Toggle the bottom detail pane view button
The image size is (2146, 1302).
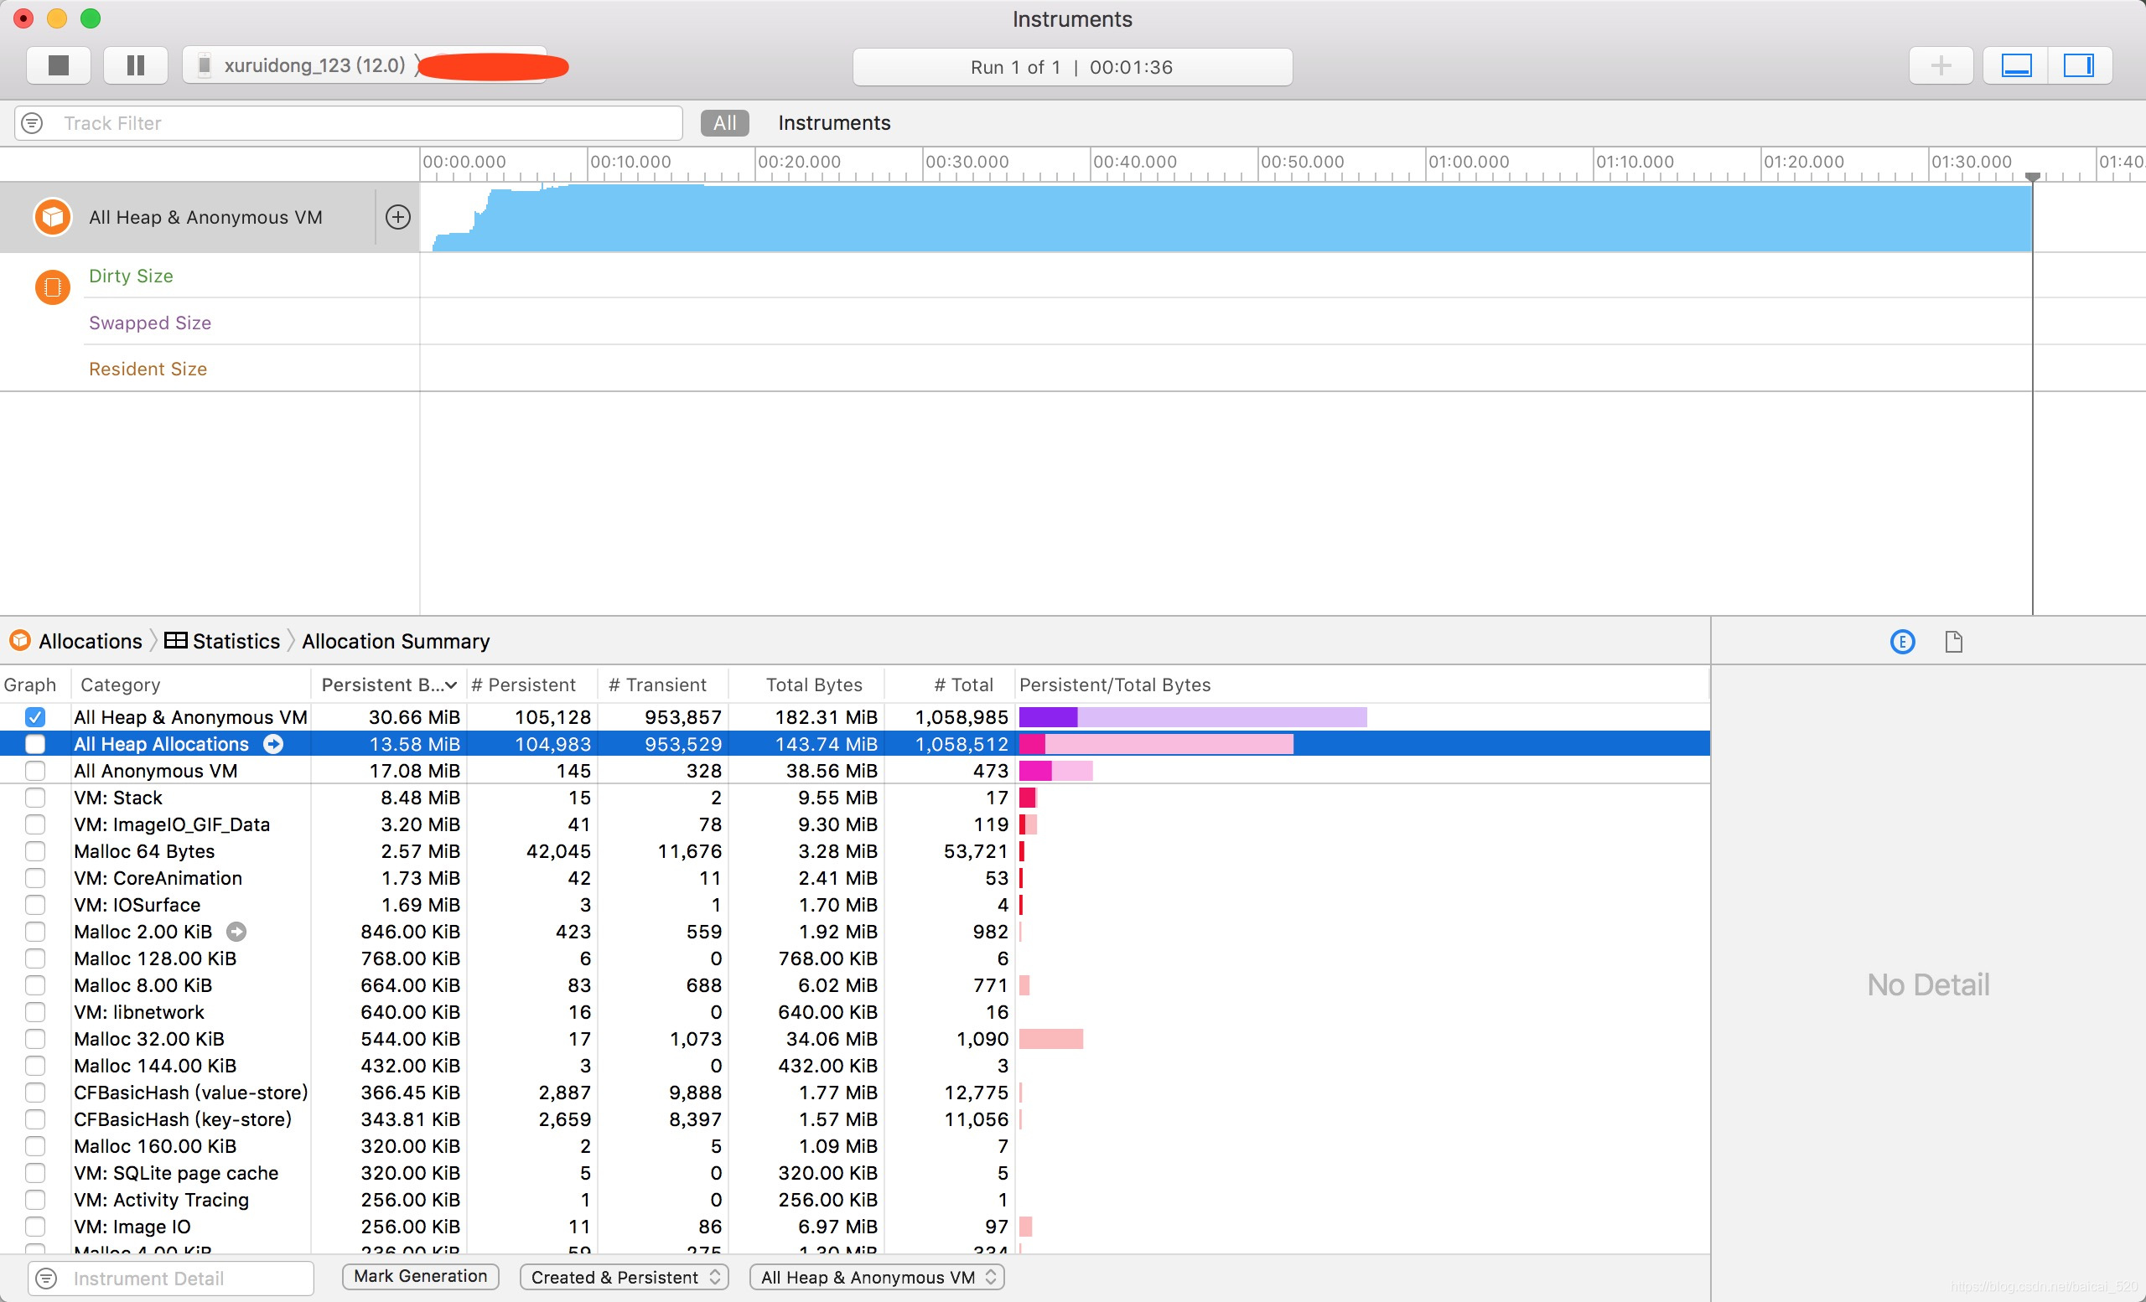[x=2015, y=66]
